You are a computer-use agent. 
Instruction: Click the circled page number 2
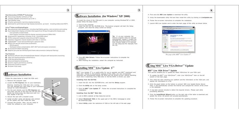[x=68, y=10]
